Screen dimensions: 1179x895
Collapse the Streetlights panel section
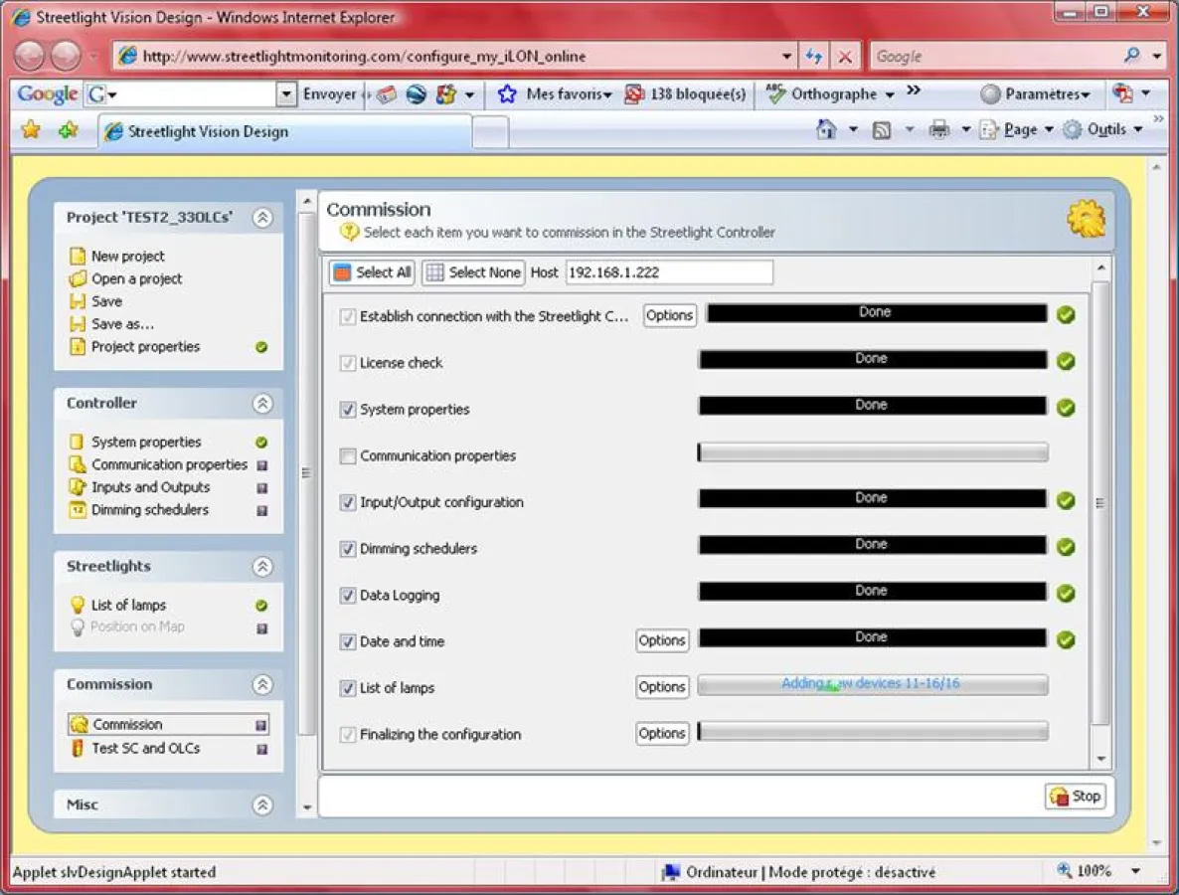(262, 567)
